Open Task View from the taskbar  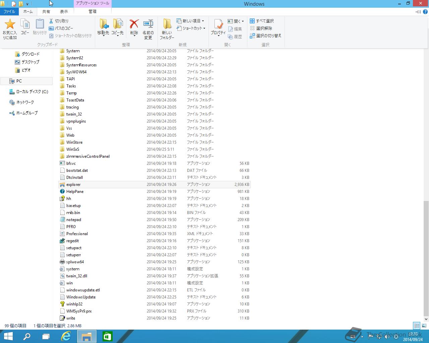pos(46,336)
